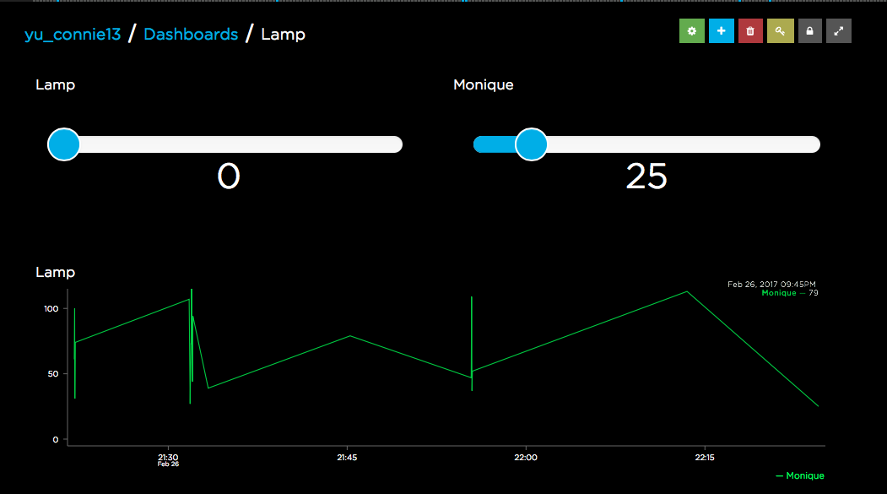Add a new block using the blue plus button
The image size is (887, 494).
[722, 31]
